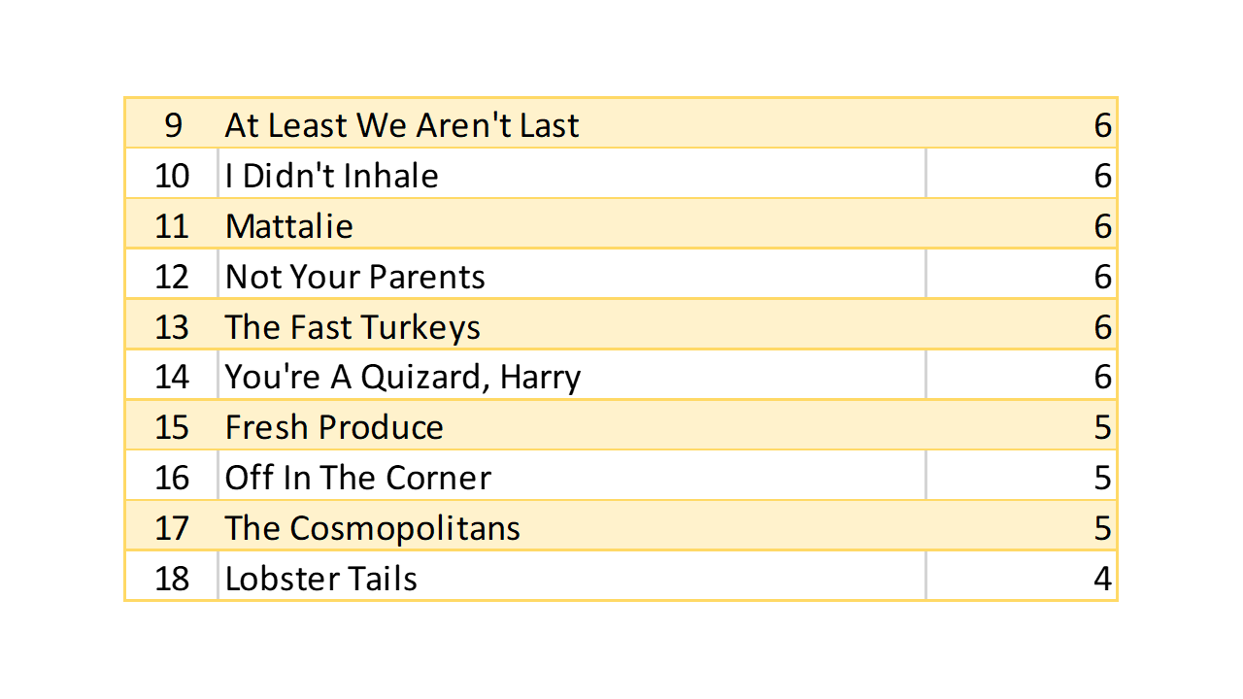Click the score 5 in Fresh Produce row
Screen dimensions: 1243x699
point(1101,427)
